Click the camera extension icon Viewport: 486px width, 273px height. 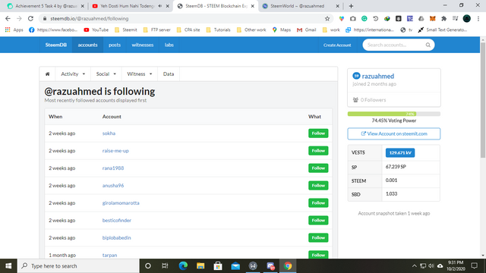coord(352,18)
